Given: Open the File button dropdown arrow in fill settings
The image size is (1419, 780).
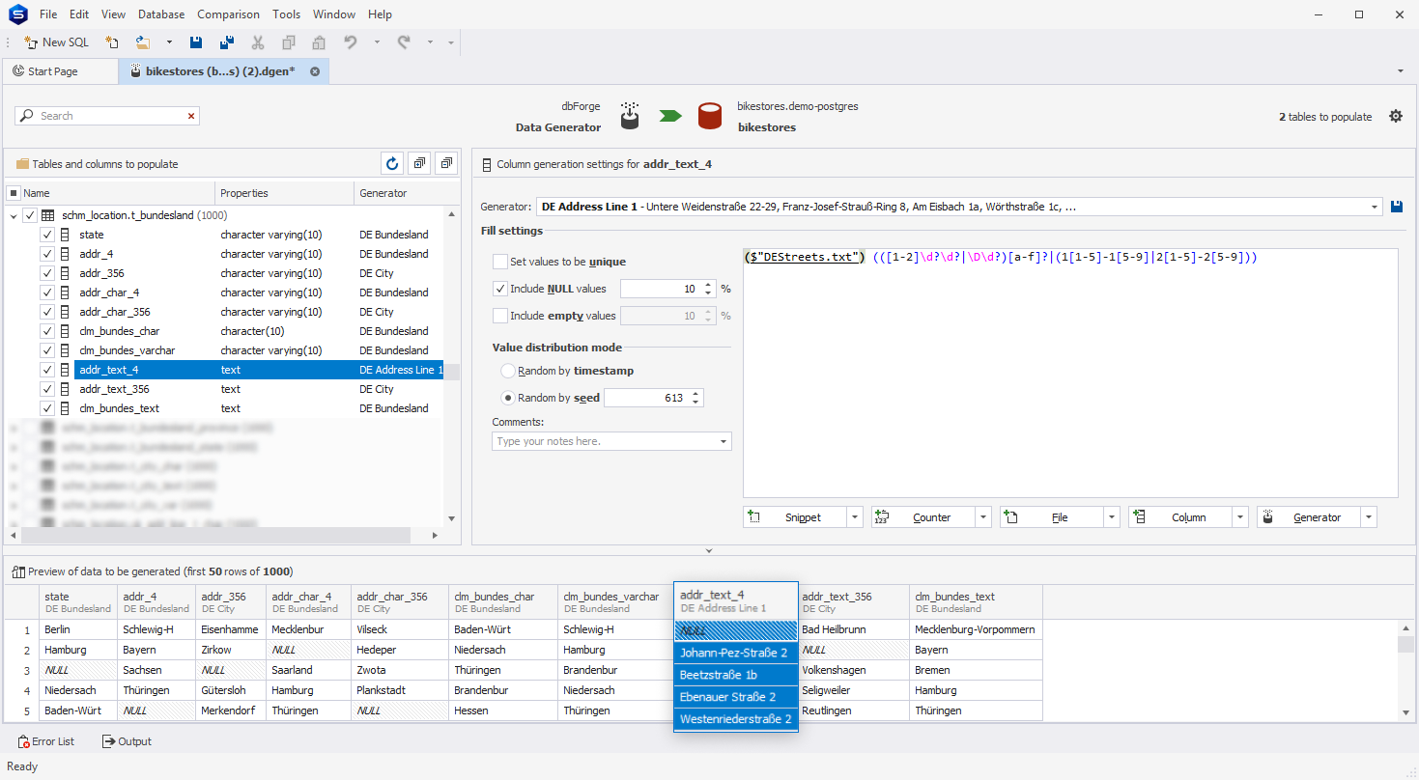Looking at the screenshot, I should (x=1112, y=517).
